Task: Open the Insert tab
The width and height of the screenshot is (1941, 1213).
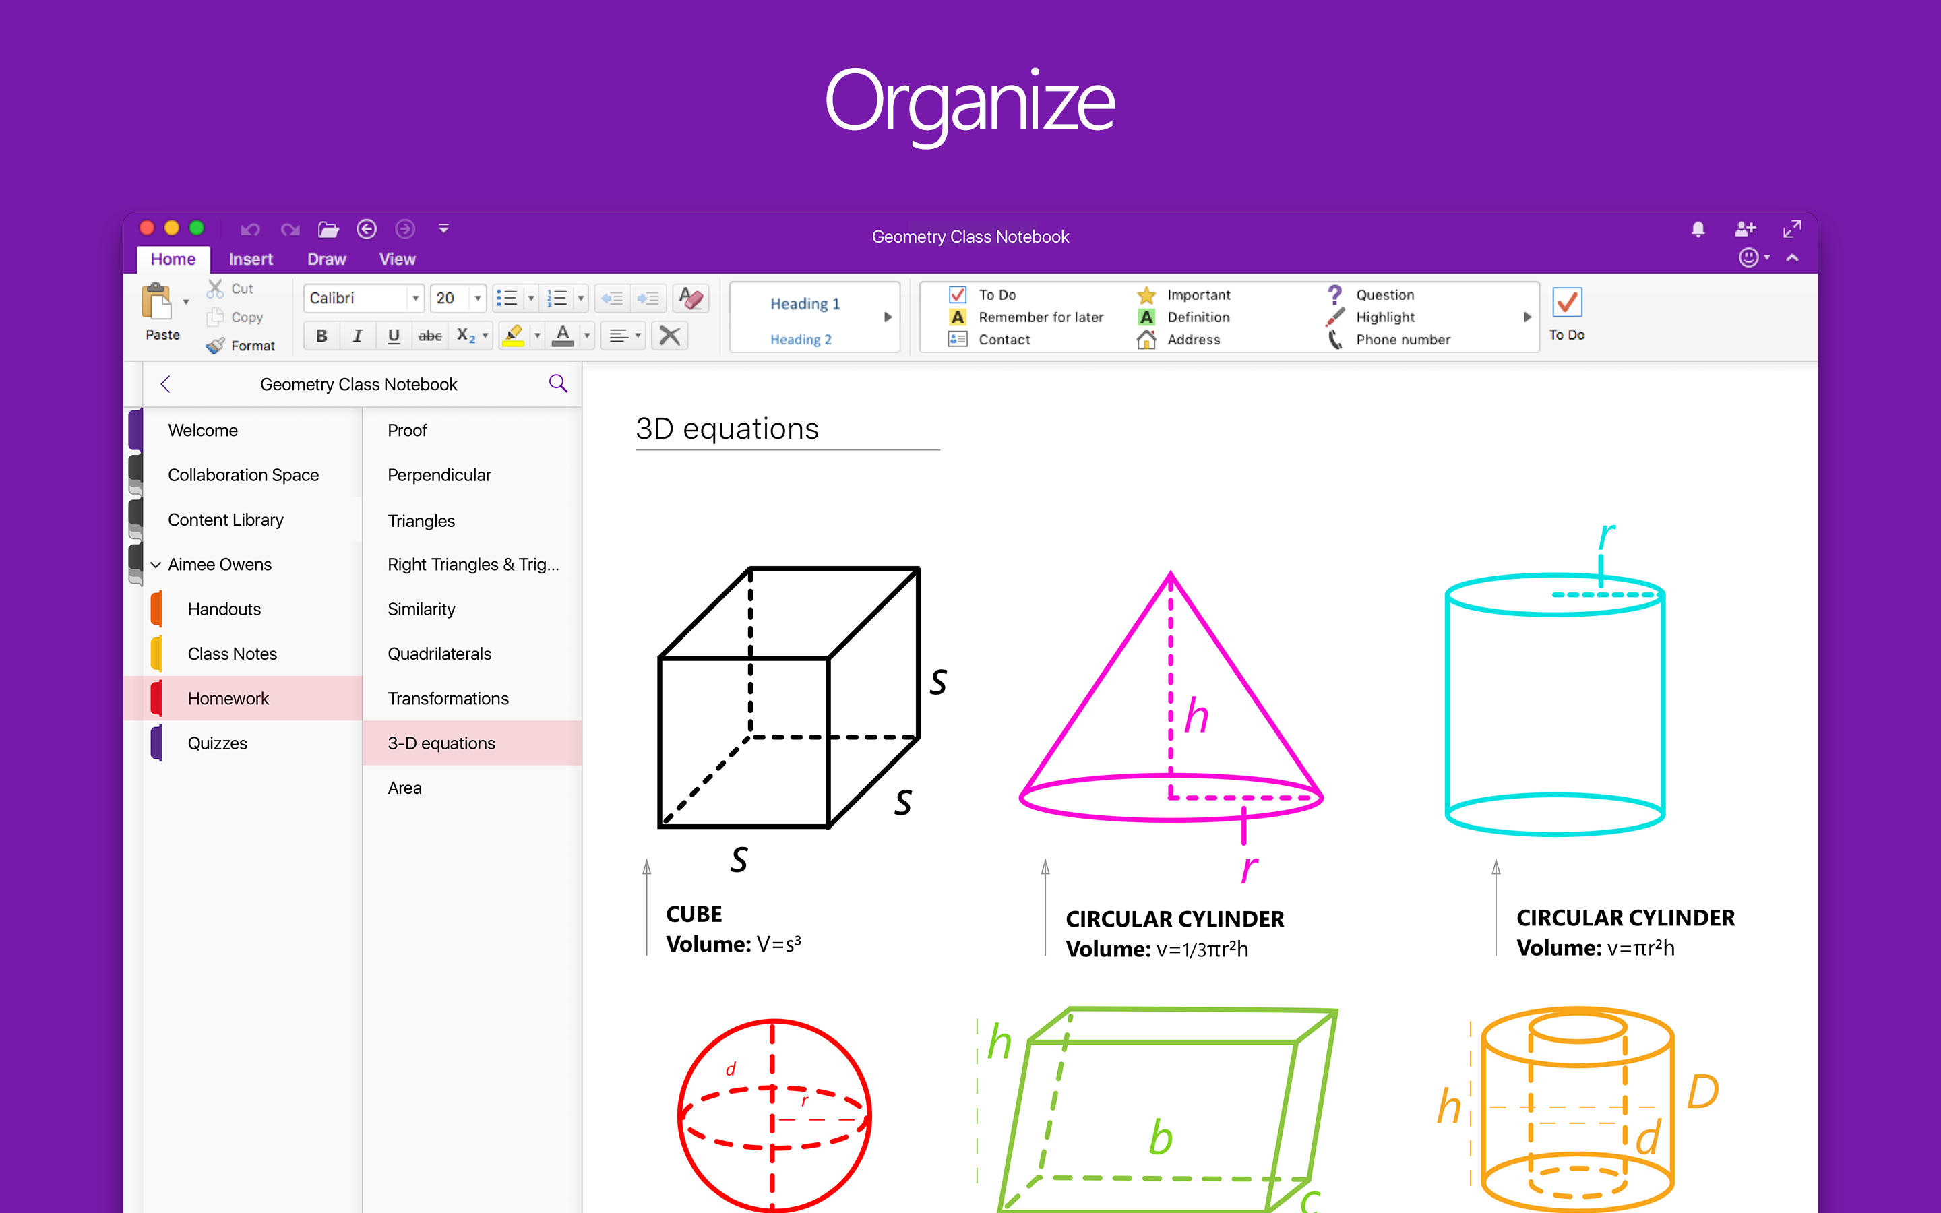Action: tap(251, 258)
